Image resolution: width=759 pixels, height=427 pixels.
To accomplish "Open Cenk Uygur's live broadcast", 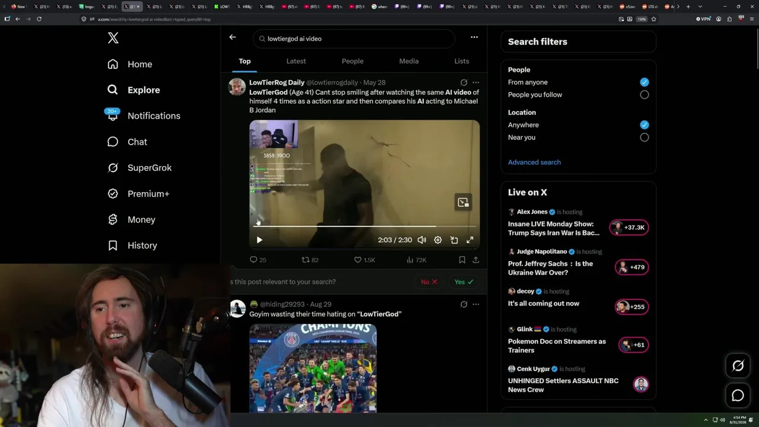I will [578, 380].
